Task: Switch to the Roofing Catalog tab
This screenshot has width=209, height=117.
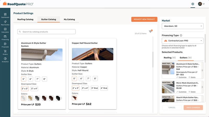Action: tap(25, 19)
